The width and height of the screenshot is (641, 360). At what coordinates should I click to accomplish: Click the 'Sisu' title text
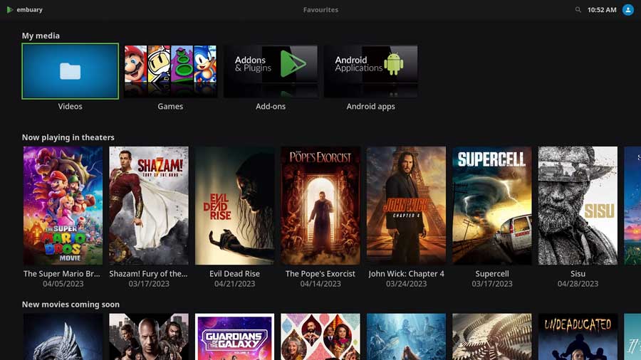pos(578,273)
